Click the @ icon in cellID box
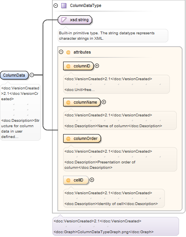Viewport: 186px width, 237px height. coord(68,180)
